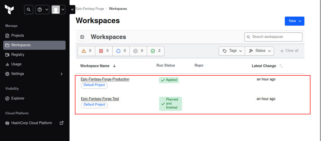Open Explorer under Visibility

[34, 98]
